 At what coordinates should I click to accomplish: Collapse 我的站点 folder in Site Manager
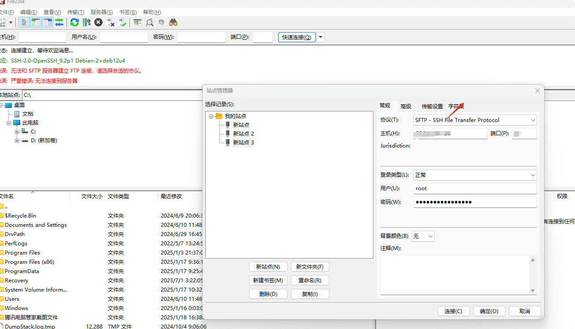click(x=211, y=116)
